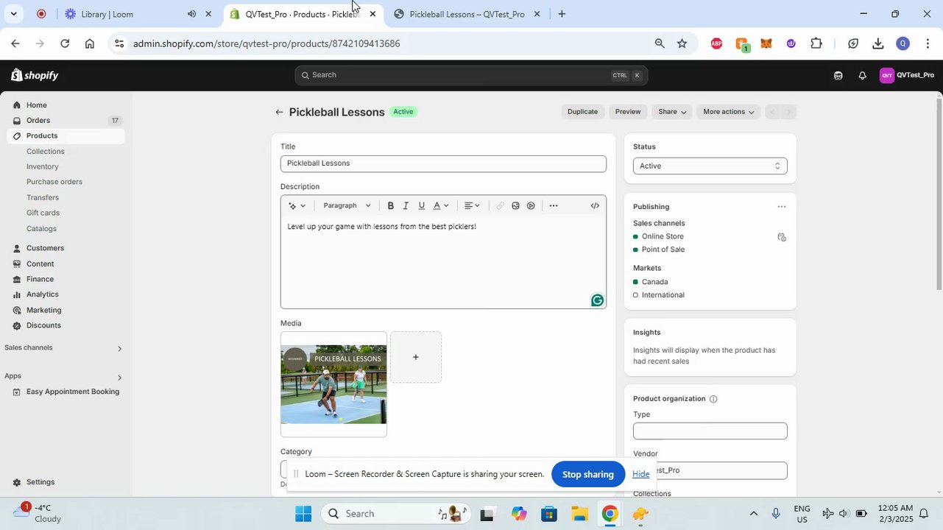
Task: Mute the Library | Loom tab audio
Action: 191,14
